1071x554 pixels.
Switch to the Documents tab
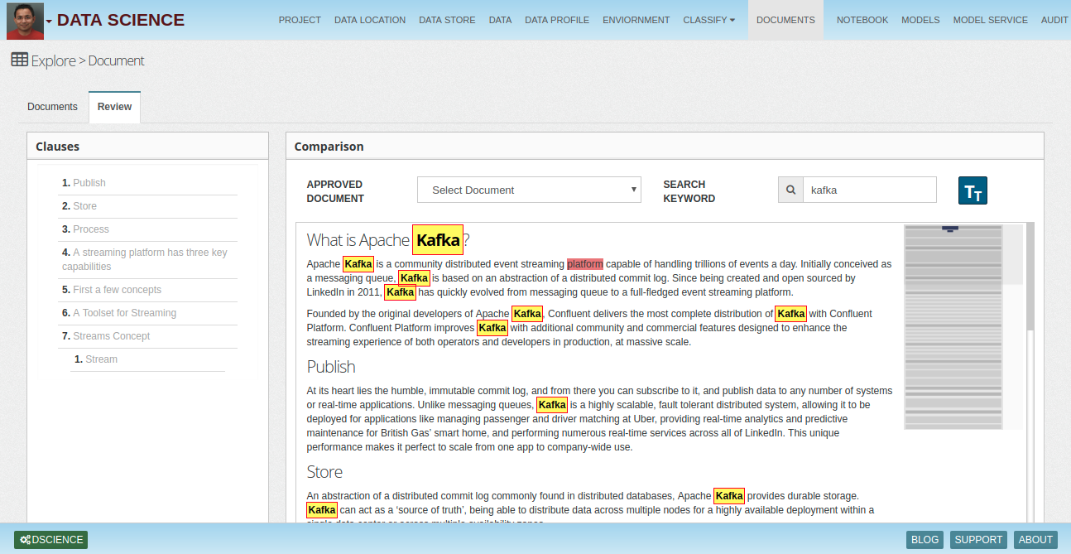point(52,107)
